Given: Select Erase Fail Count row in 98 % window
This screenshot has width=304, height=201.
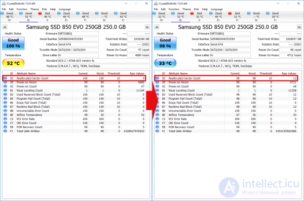Looking at the screenshot, I should tap(226, 103).
